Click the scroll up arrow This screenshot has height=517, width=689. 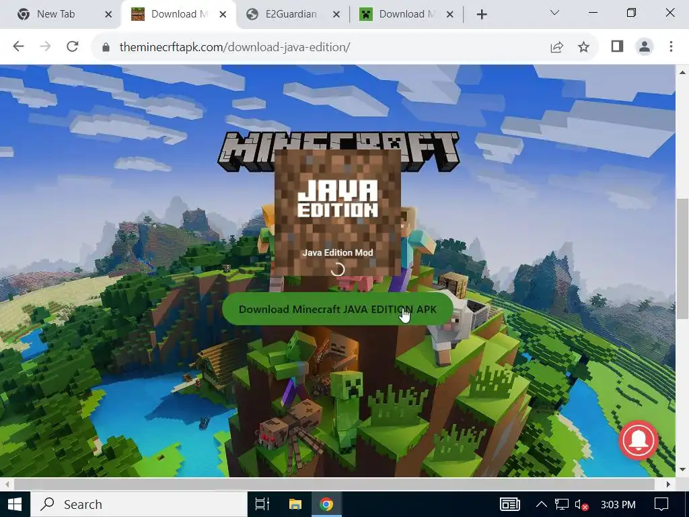pyautogui.click(x=682, y=72)
